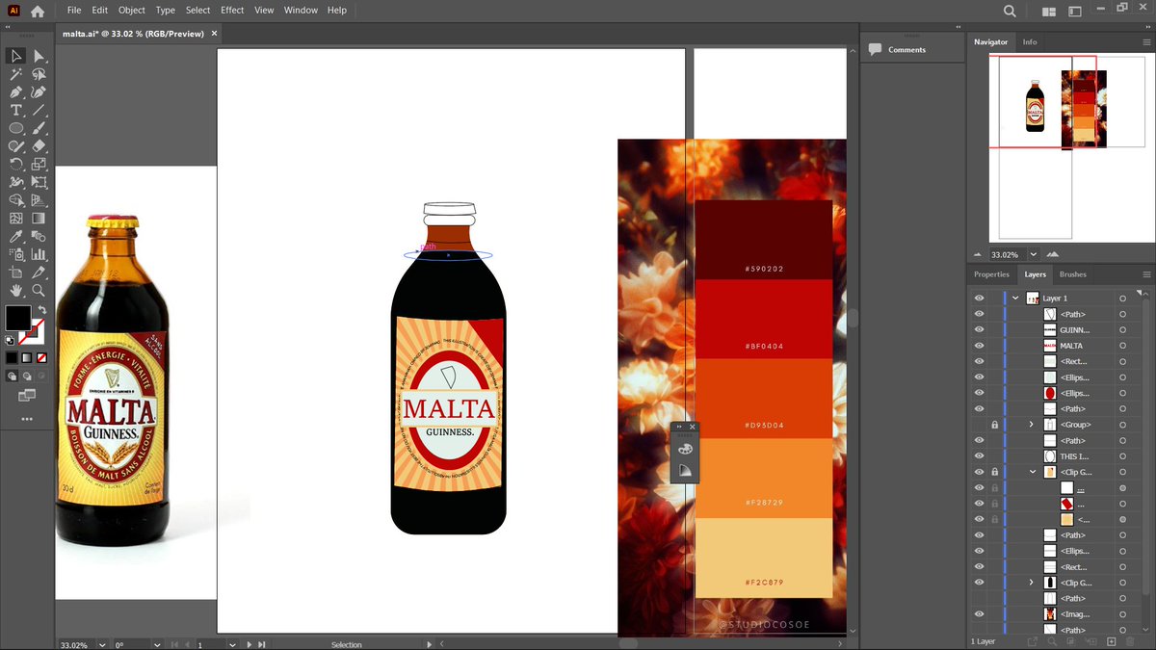Expand the <Group> layer item
The height and width of the screenshot is (650, 1156).
[1031, 425]
